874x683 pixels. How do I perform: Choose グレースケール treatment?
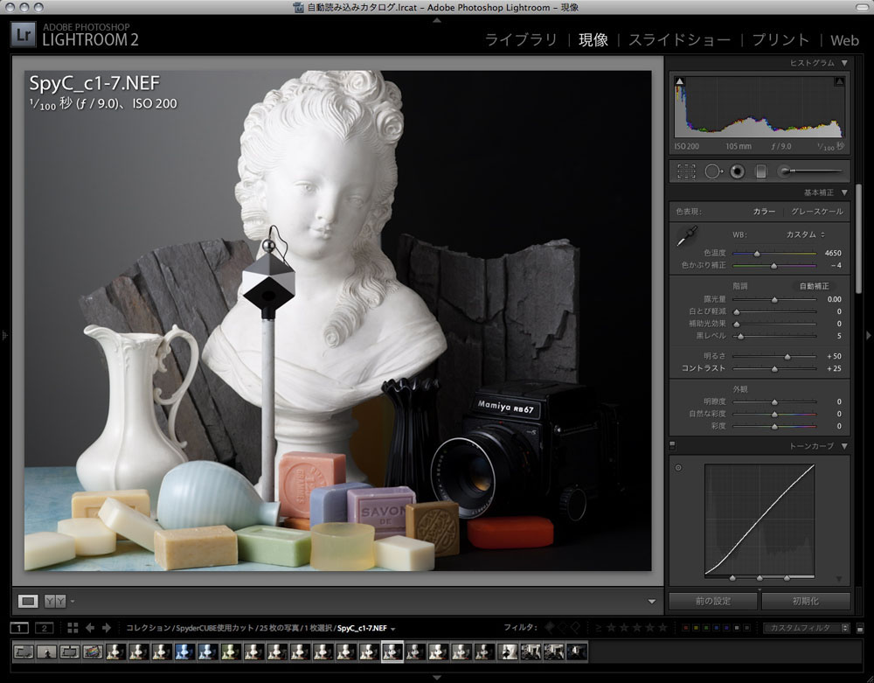817,212
